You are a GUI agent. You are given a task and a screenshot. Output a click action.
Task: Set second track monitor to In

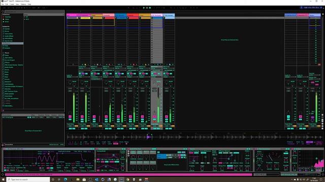click(80, 73)
